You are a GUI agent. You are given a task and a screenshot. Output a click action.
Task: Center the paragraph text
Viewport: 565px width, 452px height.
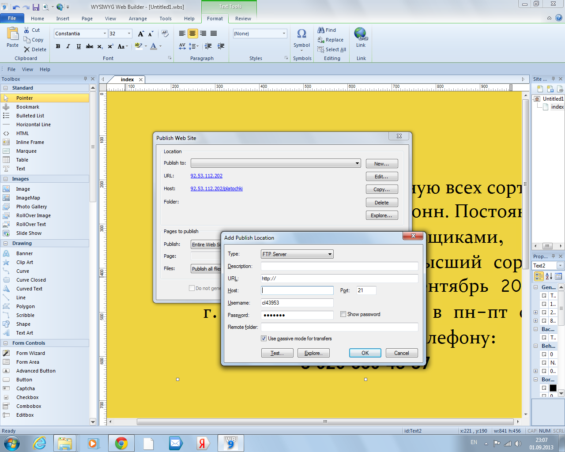click(x=192, y=34)
